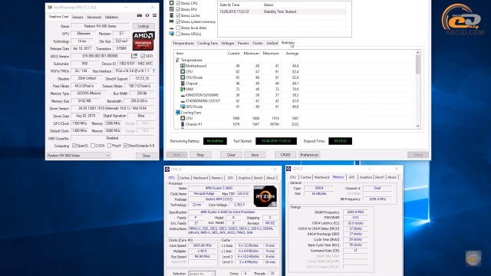Click the right CPU-Z window title icon
Image resolution: width=491 pixels, height=276 pixels.
click(x=288, y=169)
